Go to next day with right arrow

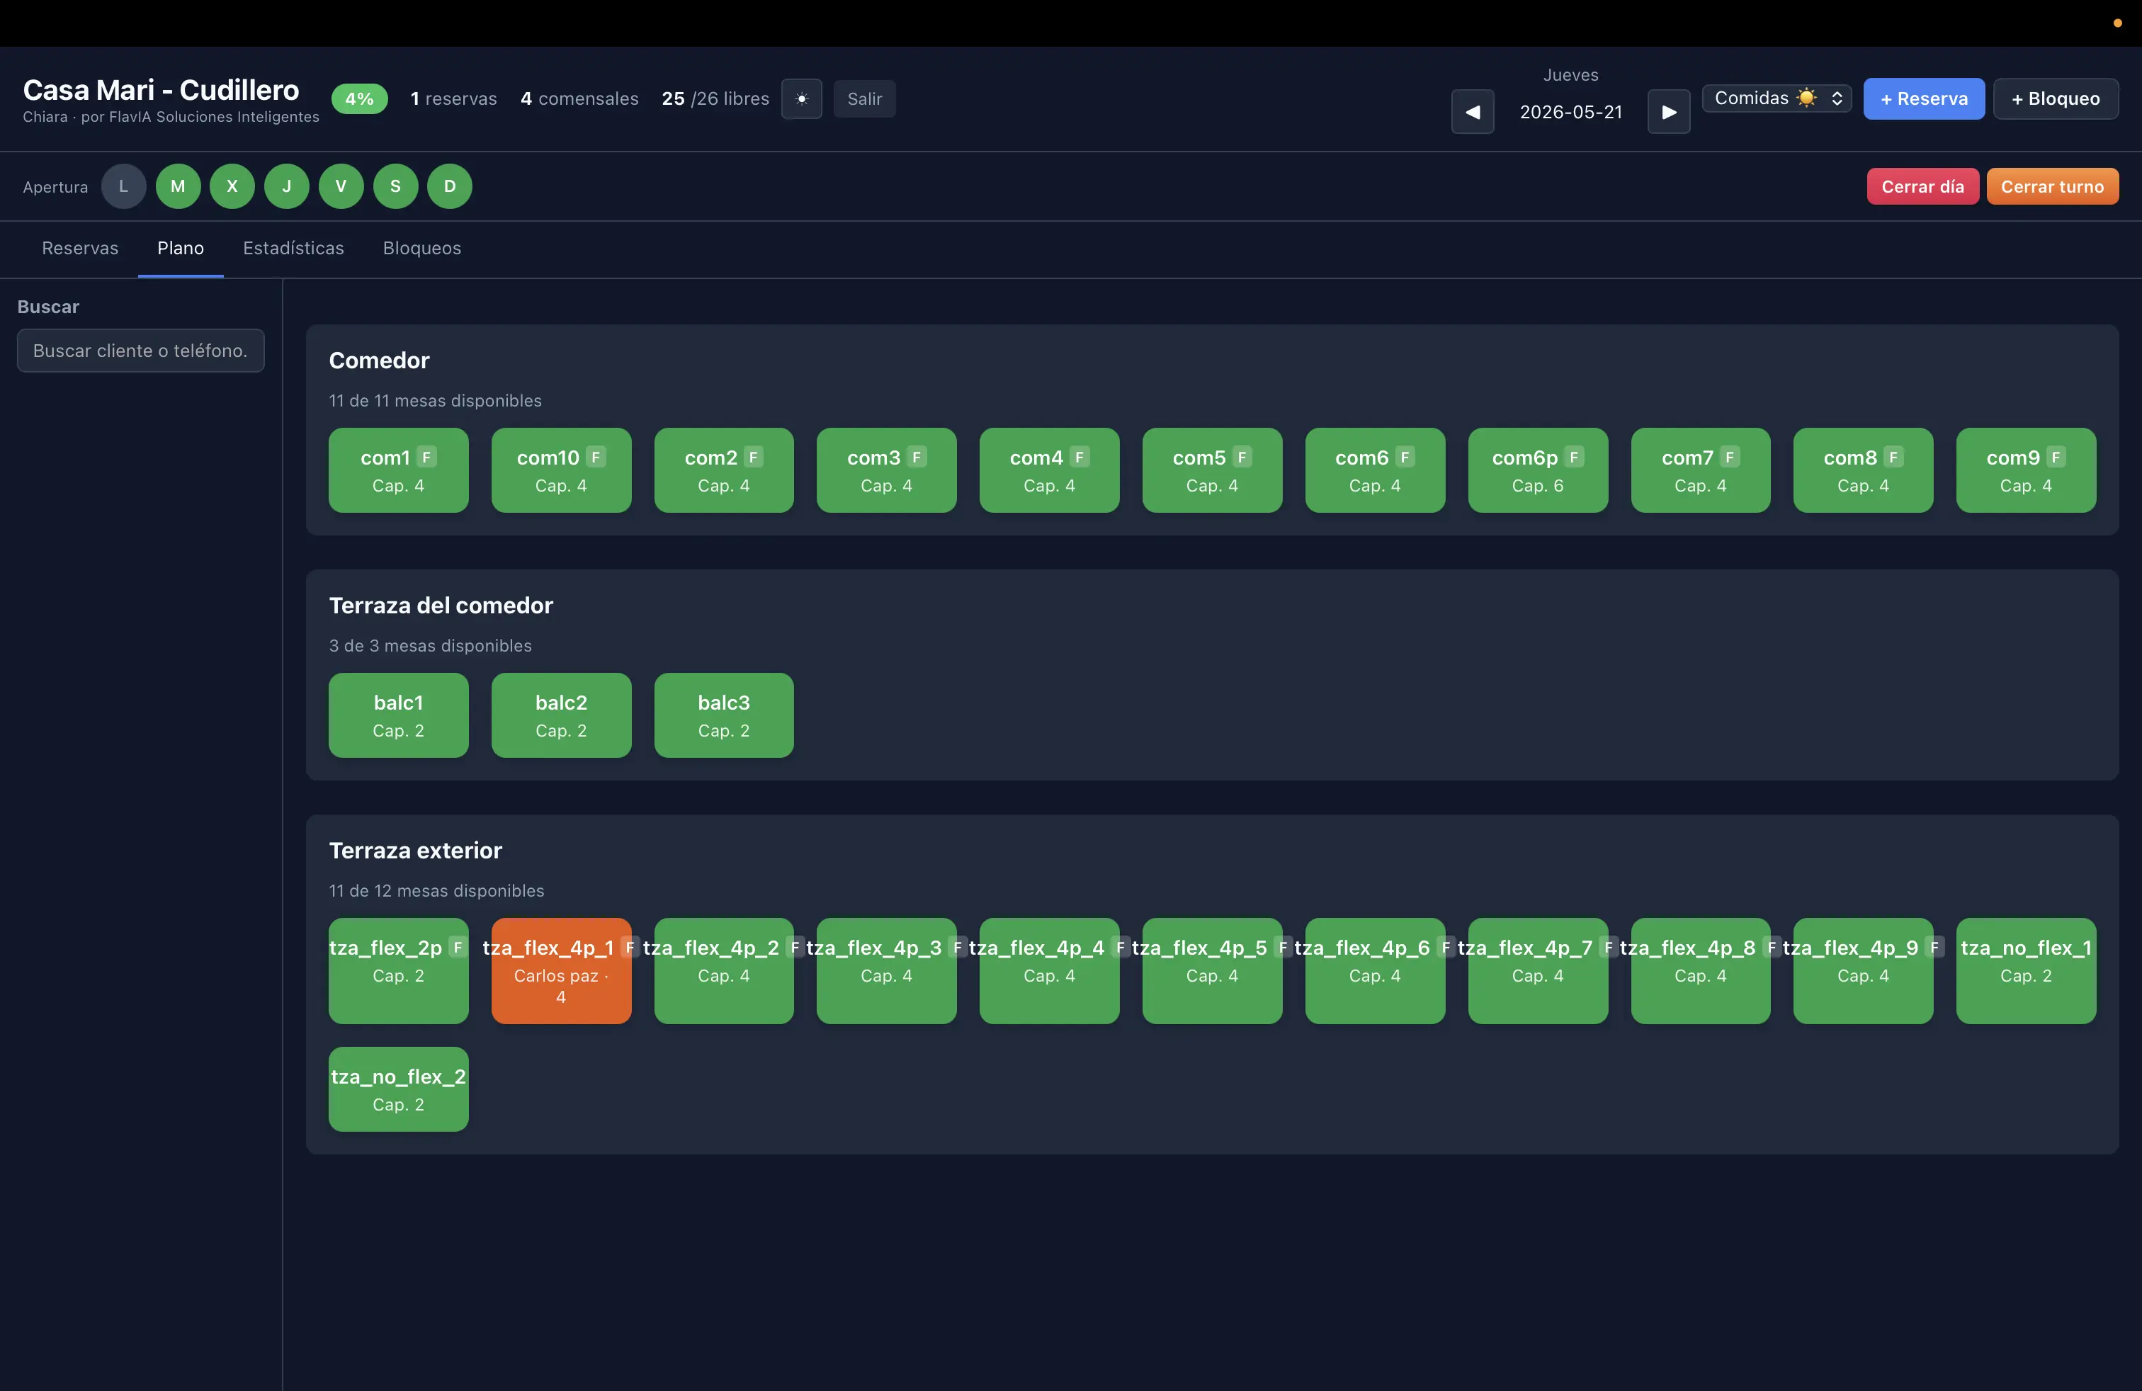pos(1667,112)
